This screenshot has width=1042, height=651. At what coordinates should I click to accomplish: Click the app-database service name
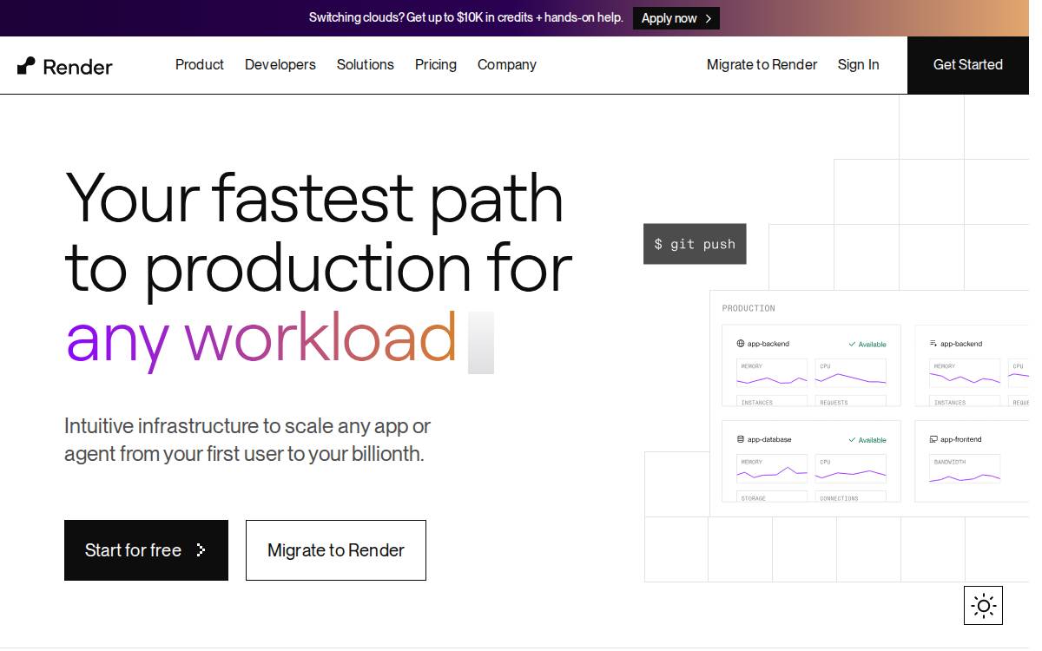point(769,439)
